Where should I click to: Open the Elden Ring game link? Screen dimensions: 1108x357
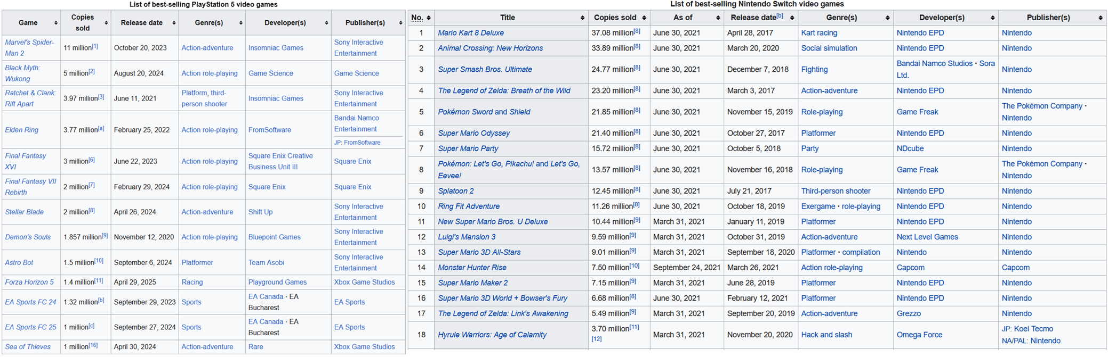click(22, 130)
